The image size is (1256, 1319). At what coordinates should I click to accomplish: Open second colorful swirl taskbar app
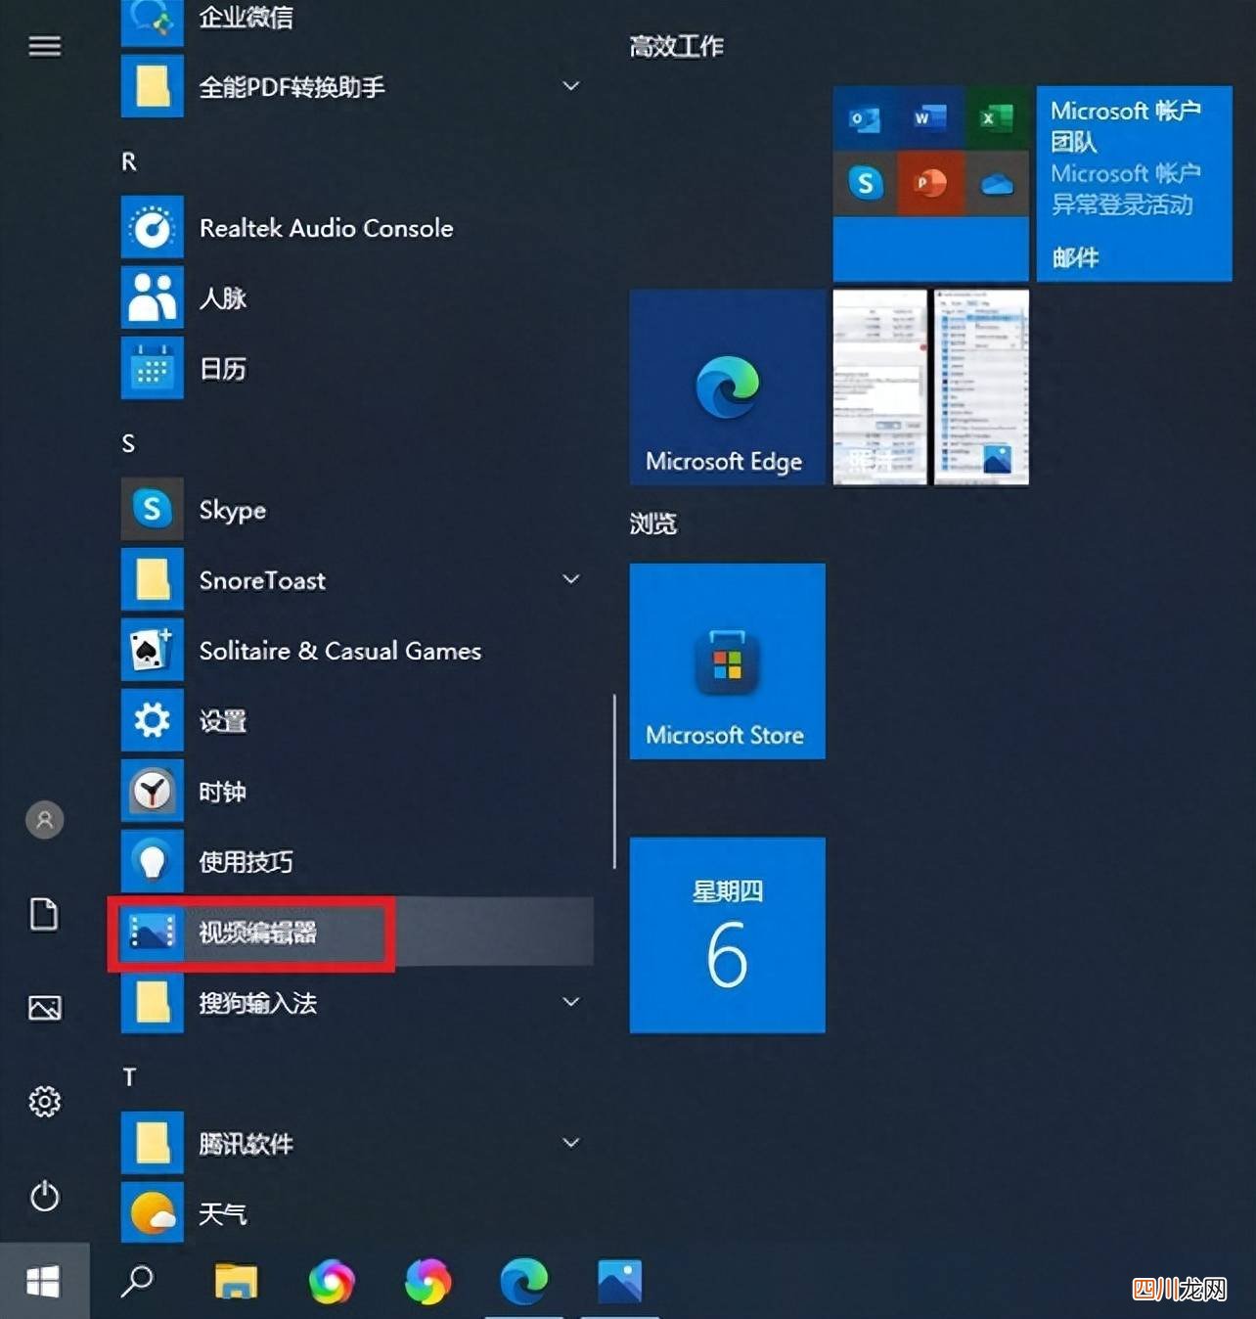pyautogui.click(x=428, y=1281)
